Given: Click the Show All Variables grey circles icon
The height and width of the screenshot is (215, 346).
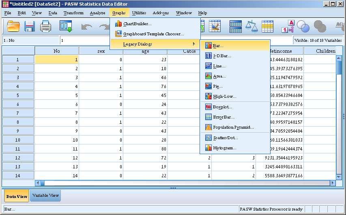Looking at the screenshot, I should (320, 26).
